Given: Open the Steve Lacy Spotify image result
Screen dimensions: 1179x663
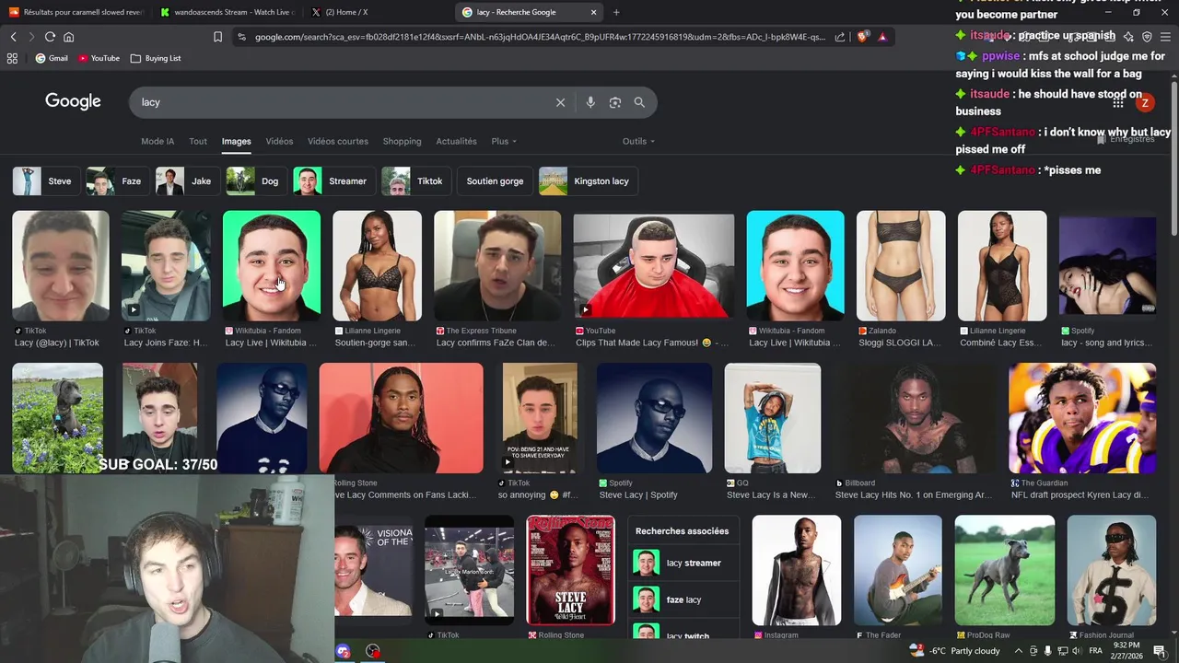Looking at the screenshot, I should click(654, 418).
